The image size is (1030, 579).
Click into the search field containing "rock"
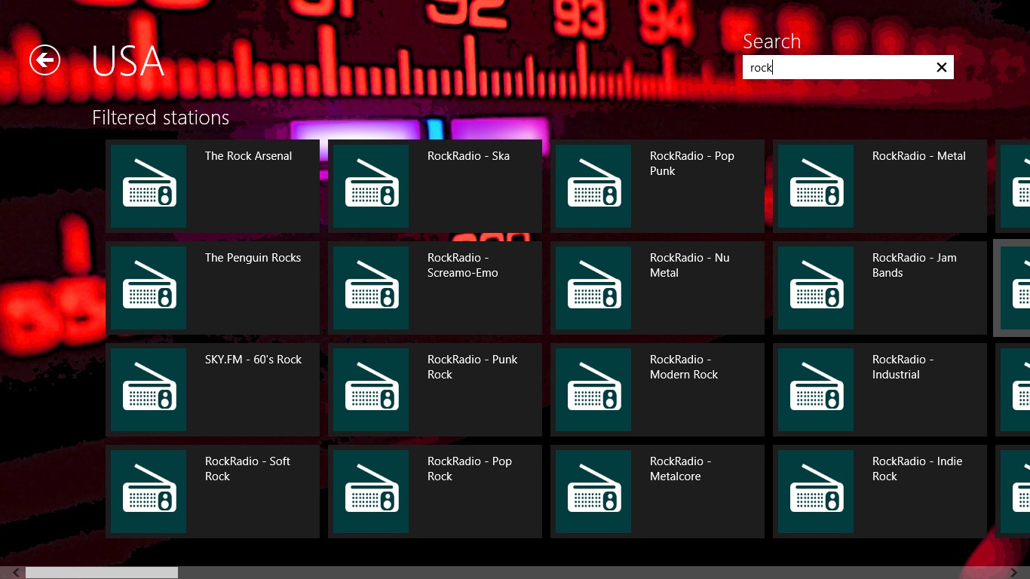(x=837, y=67)
